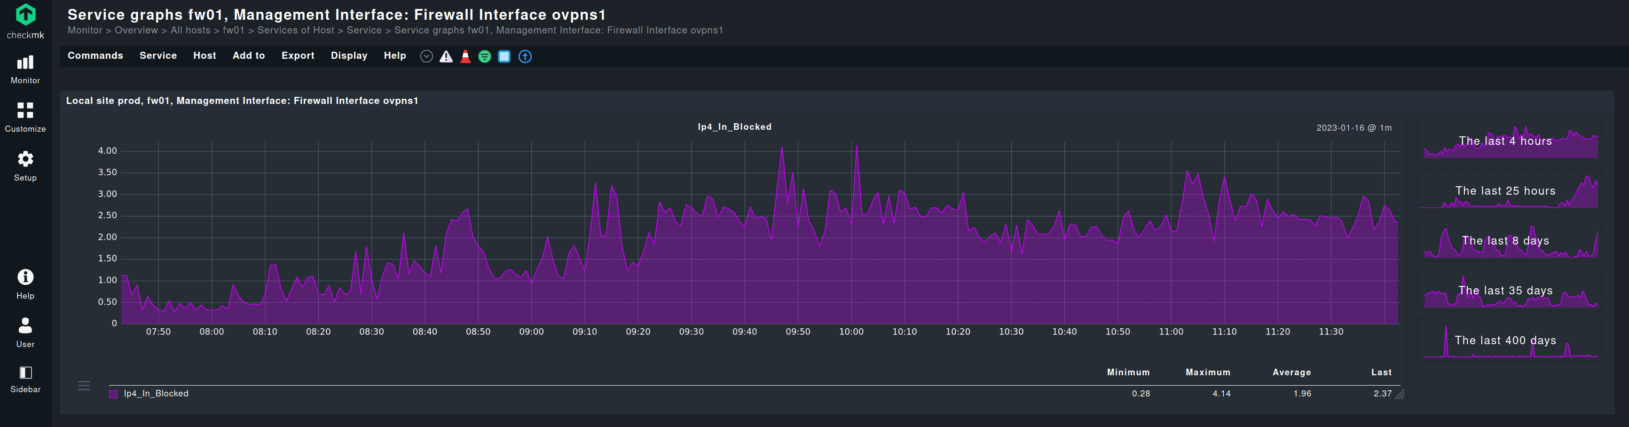Open the Export menu
Screen dimensions: 1629x427
pyautogui.click(x=298, y=55)
